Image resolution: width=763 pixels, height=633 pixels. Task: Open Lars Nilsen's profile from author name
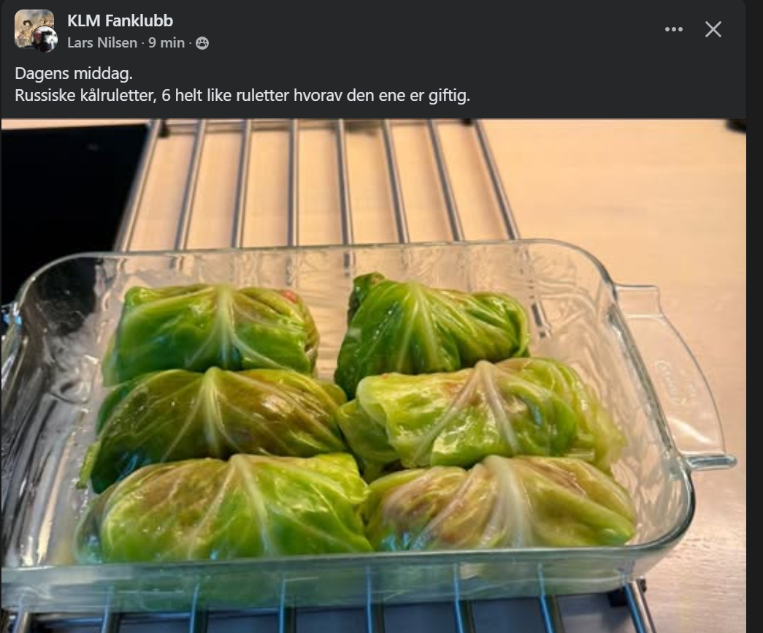coord(102,43)
